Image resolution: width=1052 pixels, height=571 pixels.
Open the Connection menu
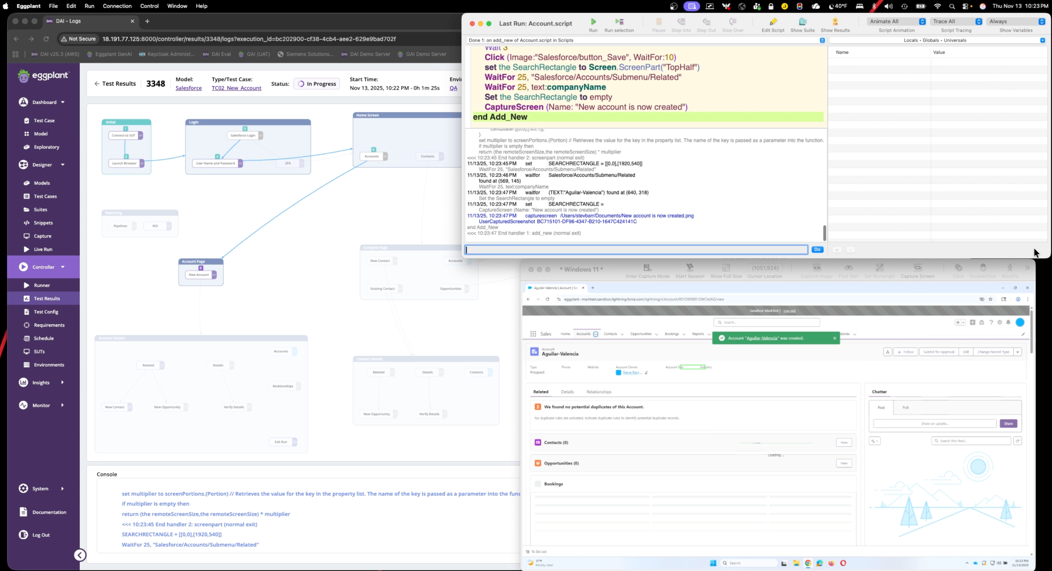[x=117, y=6]
